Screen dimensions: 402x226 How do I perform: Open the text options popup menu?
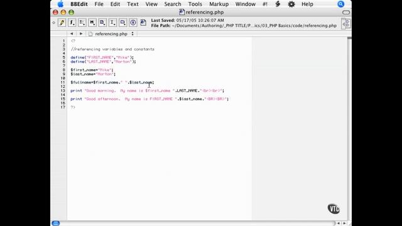[x=82, y=23]
